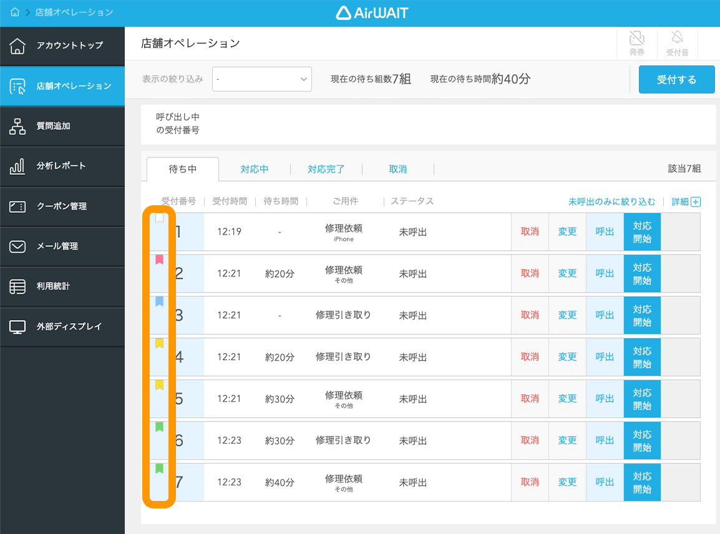Open the 表示の絞り込み dropdown
Viewport: 720px width, 534px height.
(x=261, y=79)
